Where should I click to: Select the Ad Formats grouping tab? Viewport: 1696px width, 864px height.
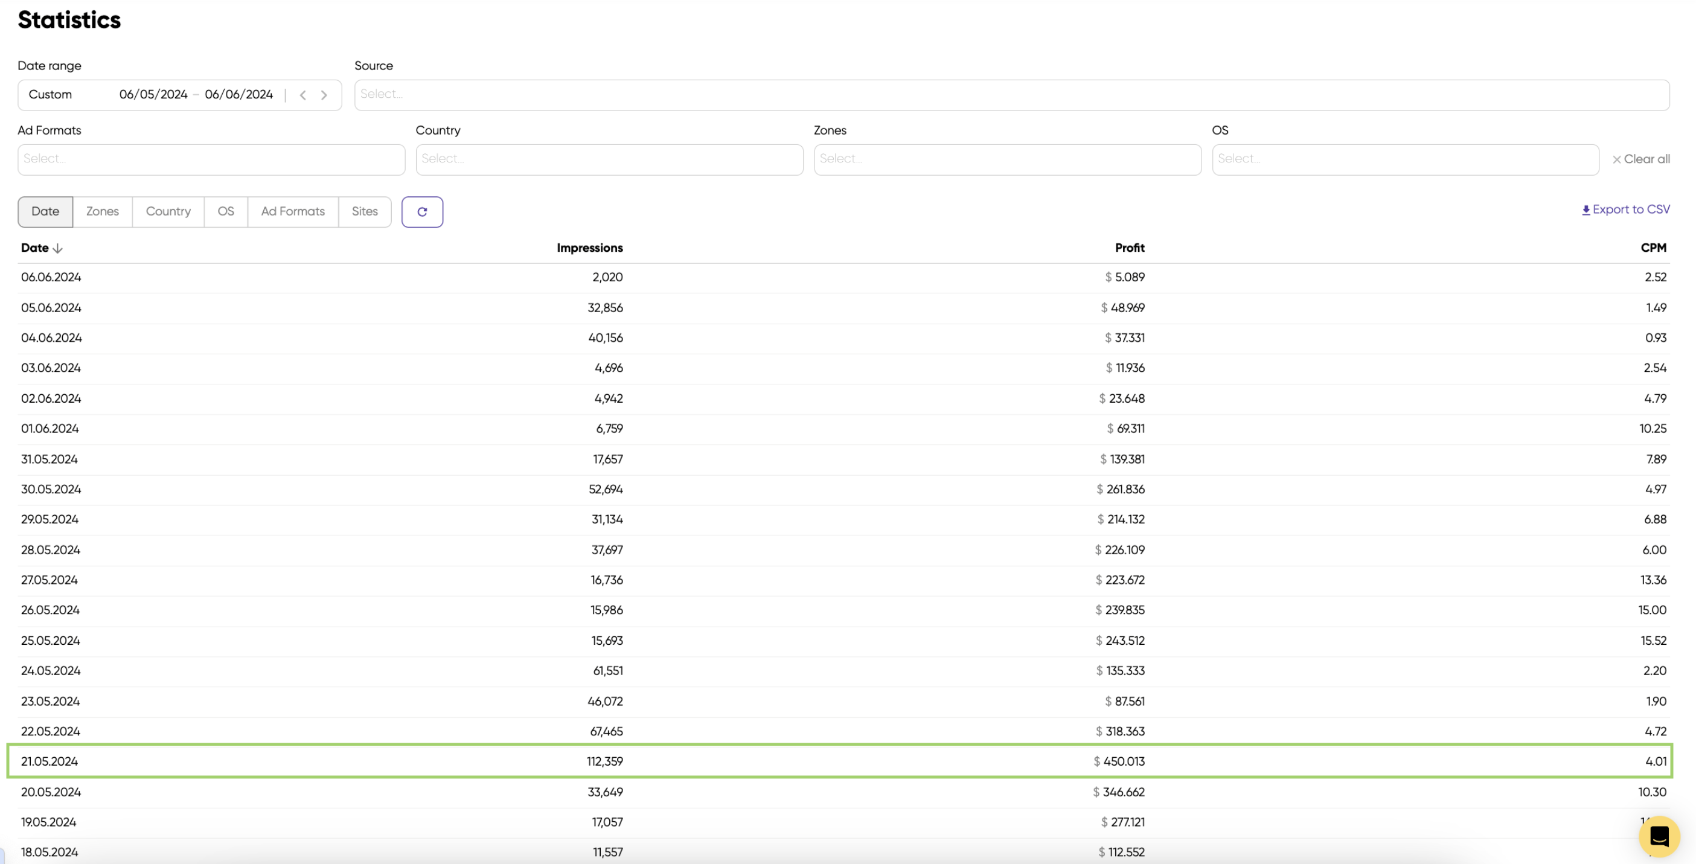293,211
